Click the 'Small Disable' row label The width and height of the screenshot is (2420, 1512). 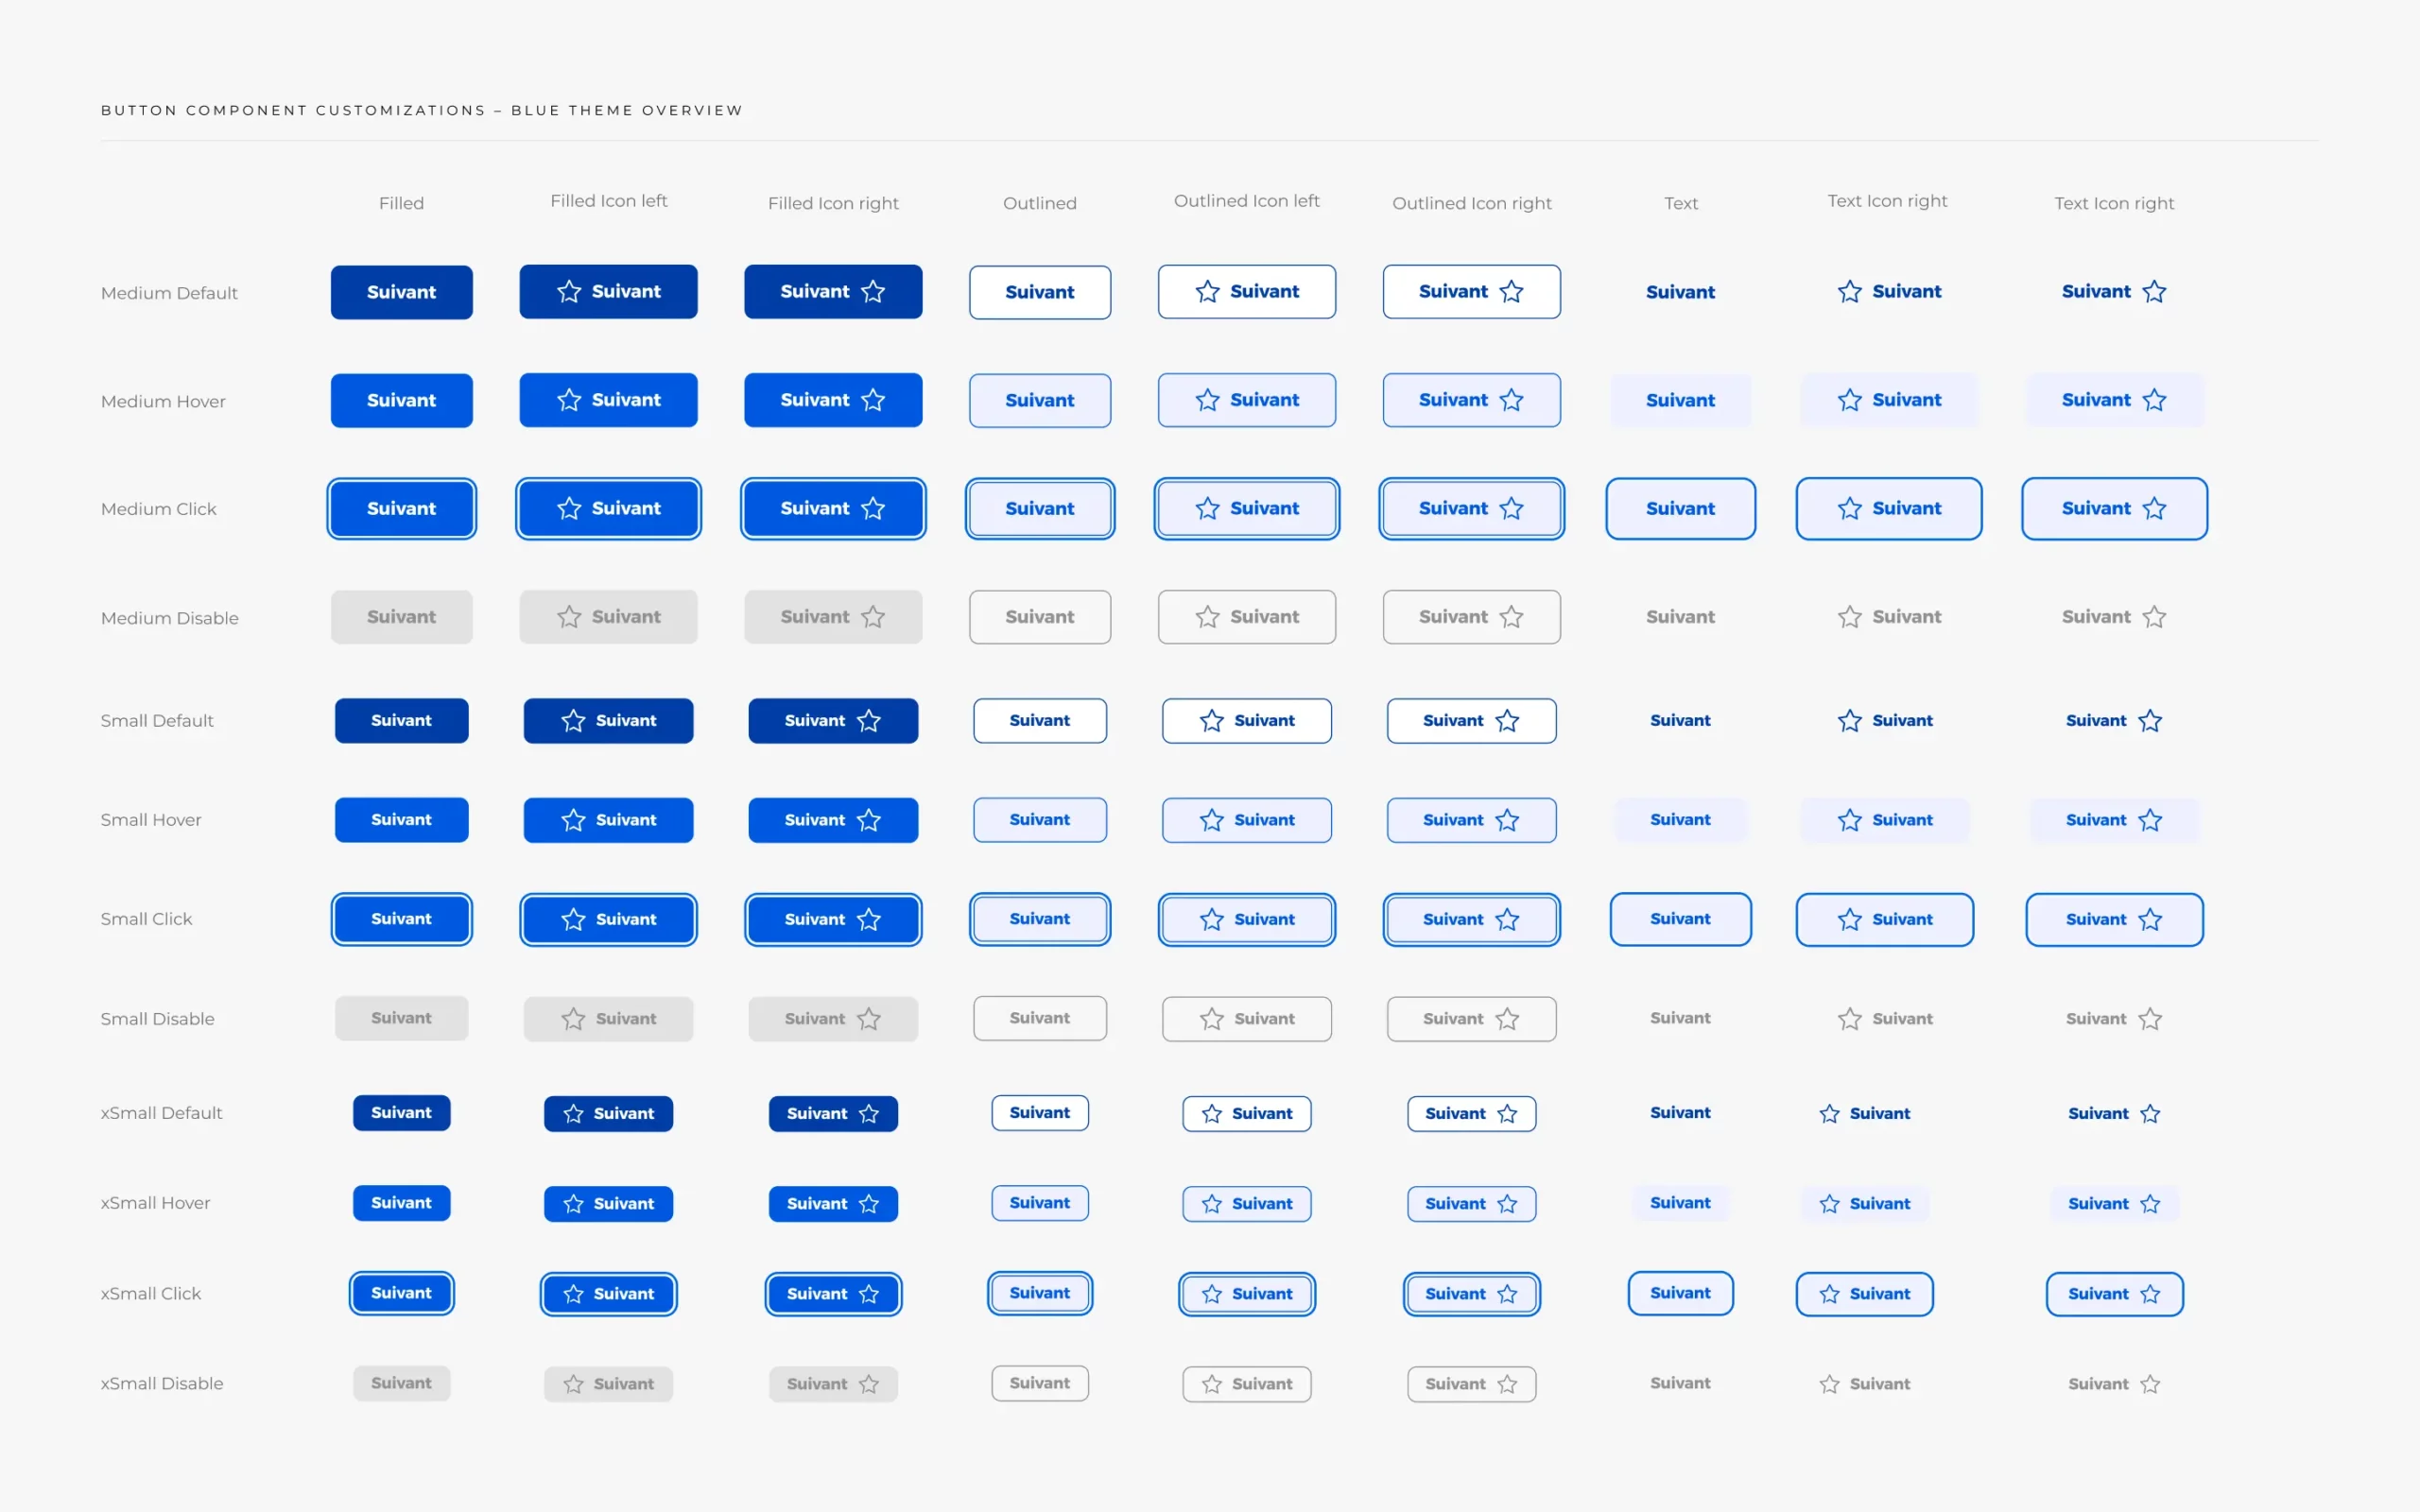pyautogui.click(x=157, y=1019)
